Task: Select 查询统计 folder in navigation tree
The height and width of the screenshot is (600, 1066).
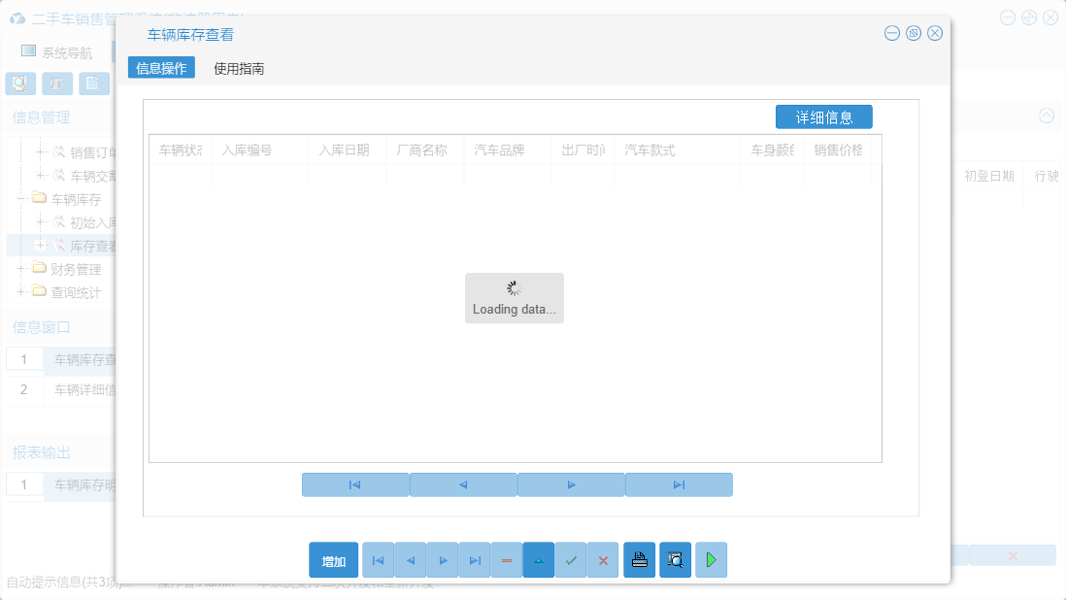Action: click(x=76, y=292)
